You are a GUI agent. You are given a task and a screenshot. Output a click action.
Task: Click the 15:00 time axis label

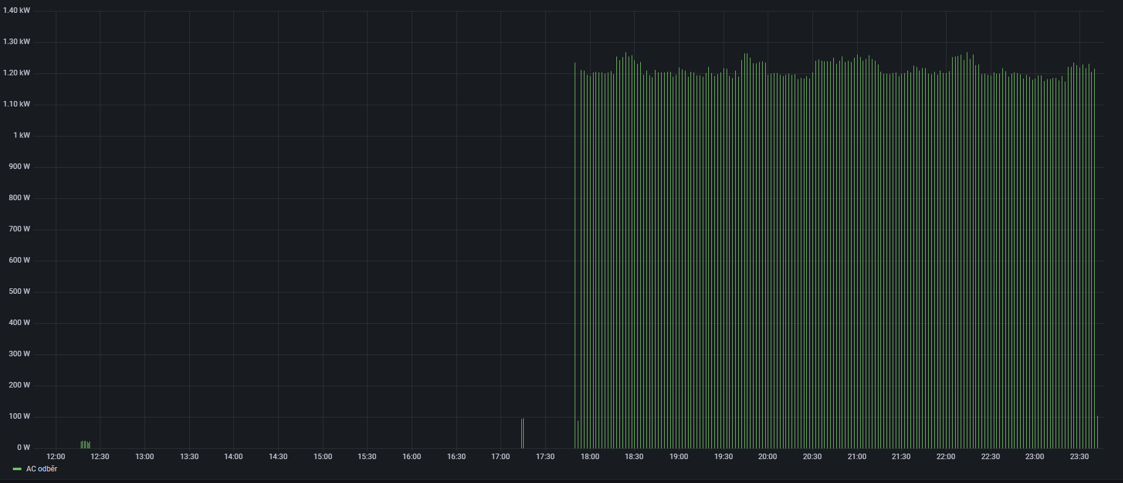[323, 457]
